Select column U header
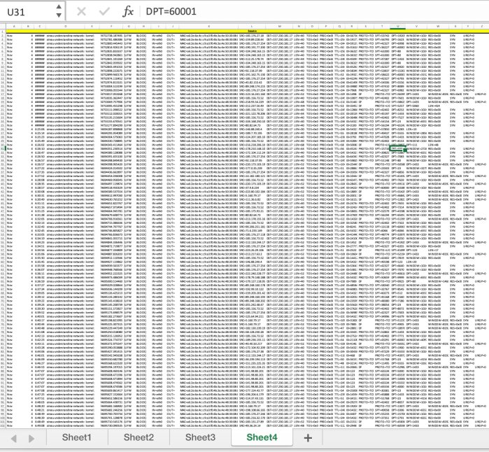Image resolution: width=489 pixels, height=452 pixels. coord(397,27)
